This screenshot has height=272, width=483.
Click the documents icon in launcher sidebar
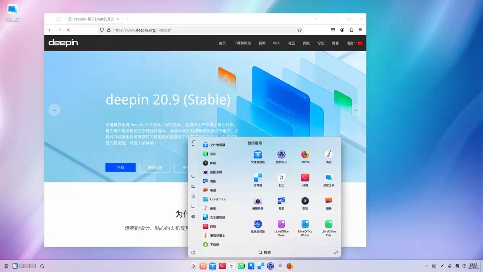(x=193, y=196)
